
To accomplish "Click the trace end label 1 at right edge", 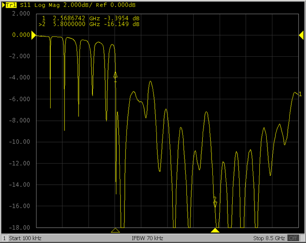I will (300, 94).
